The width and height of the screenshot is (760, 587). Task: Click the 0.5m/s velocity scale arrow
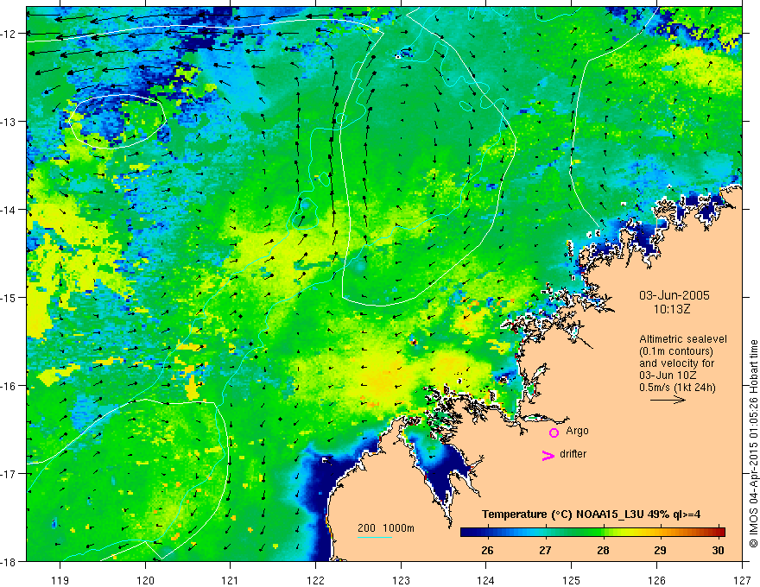[668, 400]
